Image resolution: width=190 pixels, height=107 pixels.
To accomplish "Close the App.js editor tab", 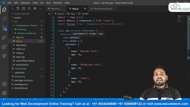I will [x=85, y=9].
